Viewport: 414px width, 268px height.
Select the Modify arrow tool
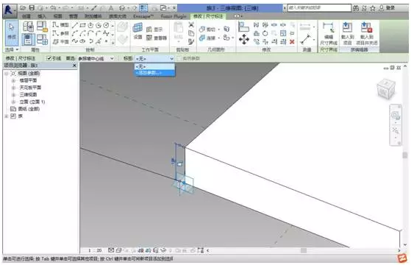[11, 33]
